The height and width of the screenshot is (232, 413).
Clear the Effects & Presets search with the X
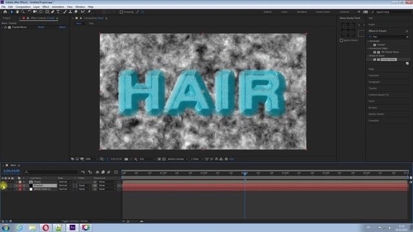click(407, 37)
